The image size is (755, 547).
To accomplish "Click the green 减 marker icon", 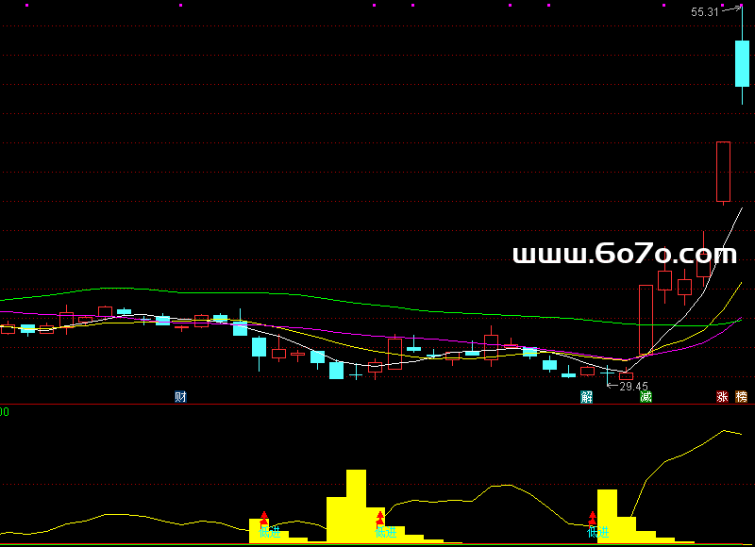I will (646, 396).
